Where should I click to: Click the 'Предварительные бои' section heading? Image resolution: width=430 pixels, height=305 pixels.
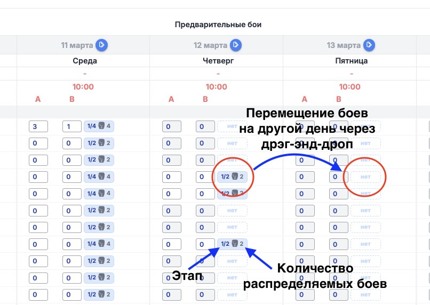[x=218, y=25]
